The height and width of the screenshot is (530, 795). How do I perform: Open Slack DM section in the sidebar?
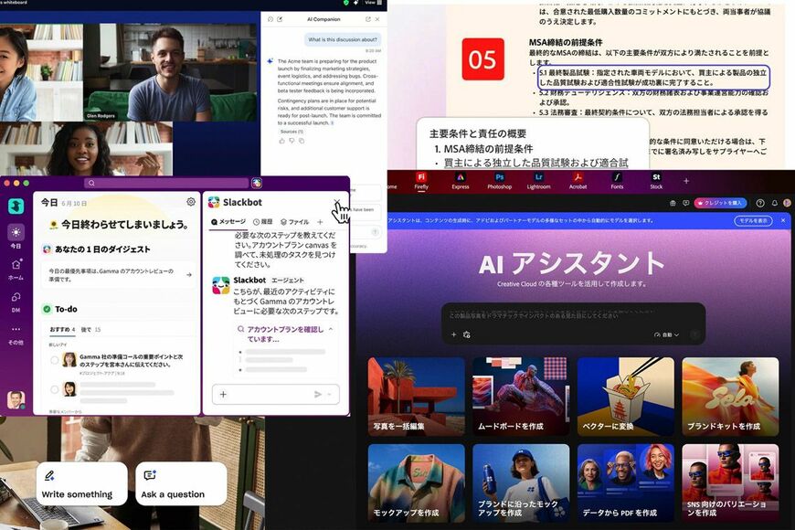pyautogui.click(x=16, y=302)
